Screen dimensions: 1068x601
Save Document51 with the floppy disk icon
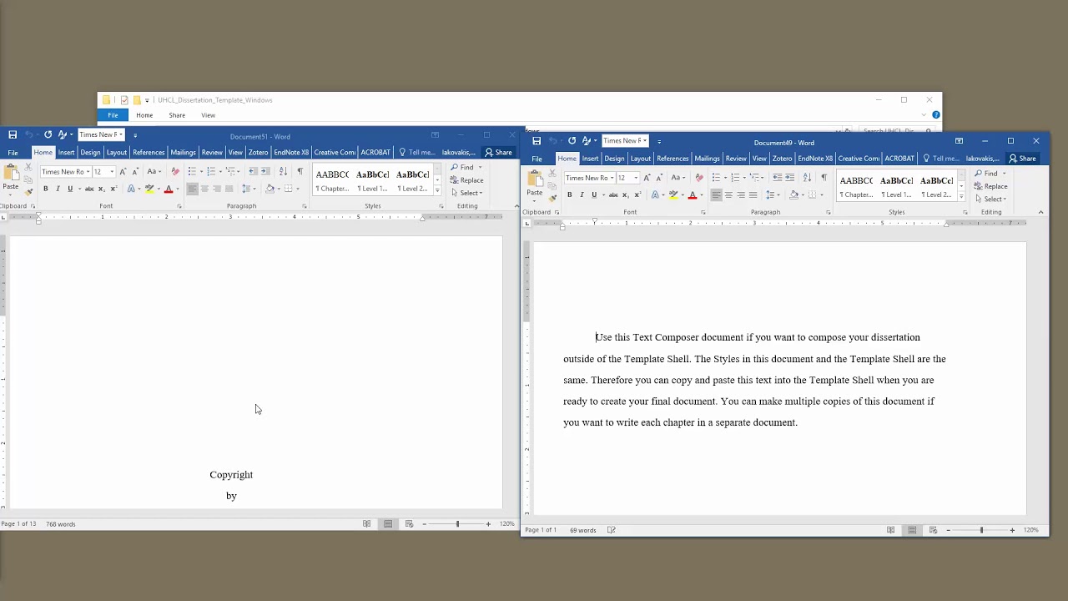[x=13, y=134]
